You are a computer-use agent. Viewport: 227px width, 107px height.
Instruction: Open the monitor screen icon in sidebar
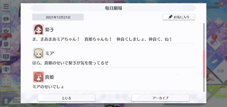click(x=6, y=57)
